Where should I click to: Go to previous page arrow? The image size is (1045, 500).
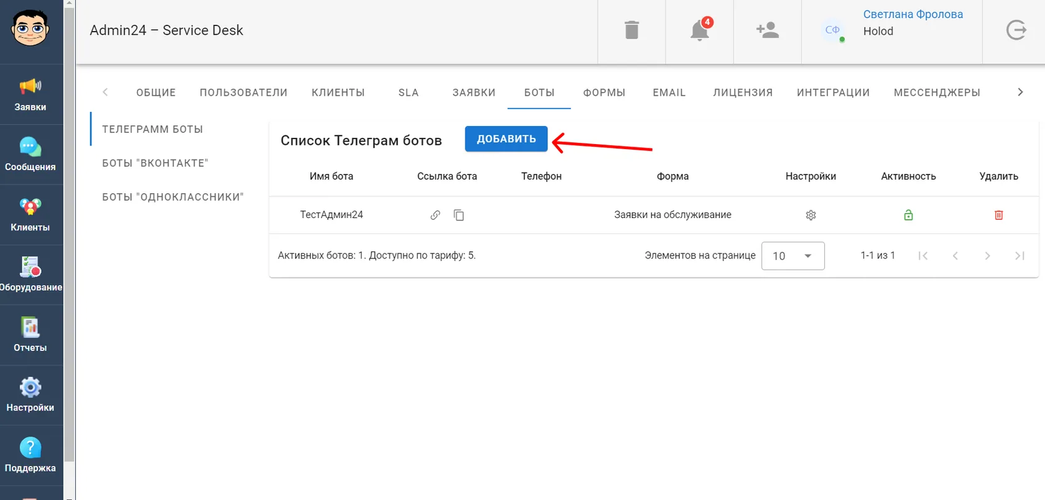[955, 256]
